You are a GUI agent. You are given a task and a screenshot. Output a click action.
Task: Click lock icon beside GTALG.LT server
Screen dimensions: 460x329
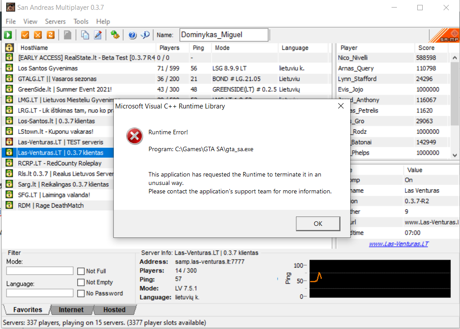coord(9,79)
